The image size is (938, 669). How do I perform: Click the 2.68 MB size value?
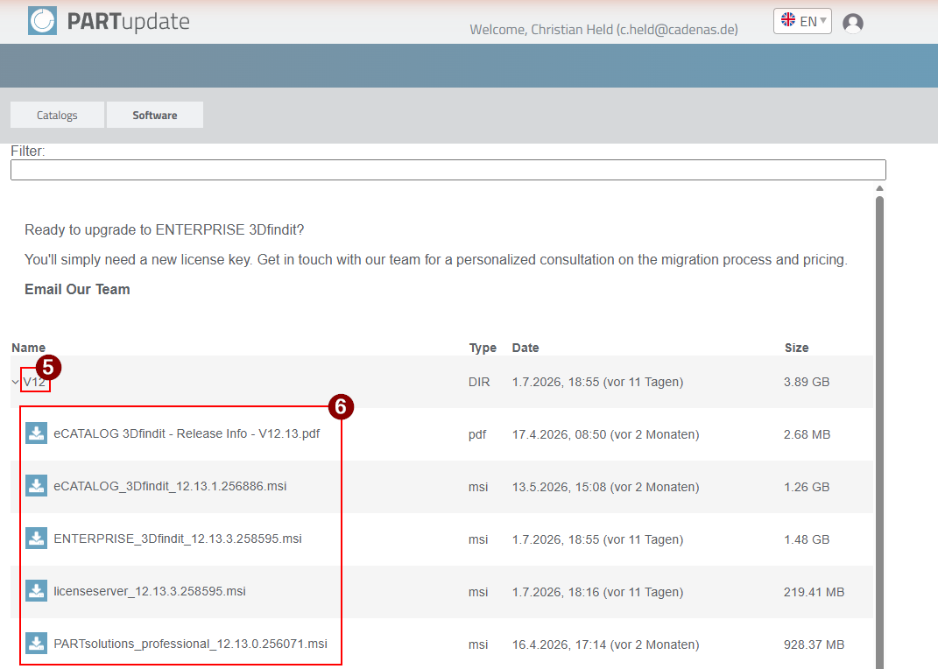(x=807, y=434)
